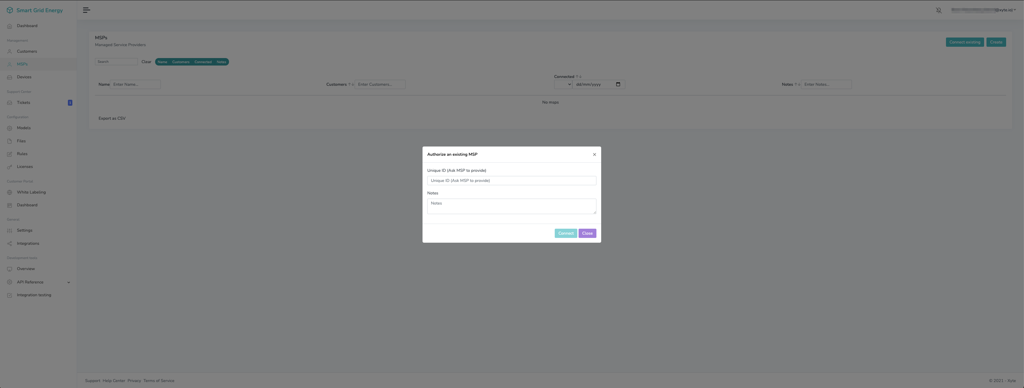The image size is (1024, 388).
Task: Open the calendar picker in Connected filter
Action: coord(618,84)
